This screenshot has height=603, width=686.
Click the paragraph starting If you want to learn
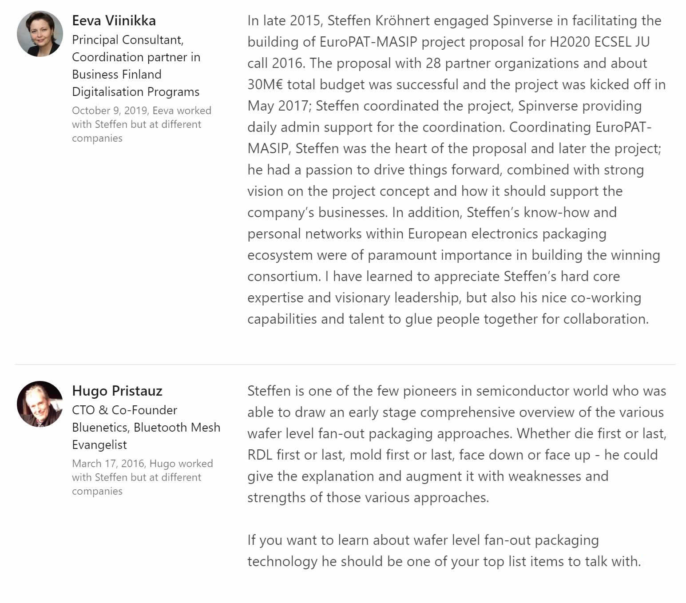coord(444,551)
